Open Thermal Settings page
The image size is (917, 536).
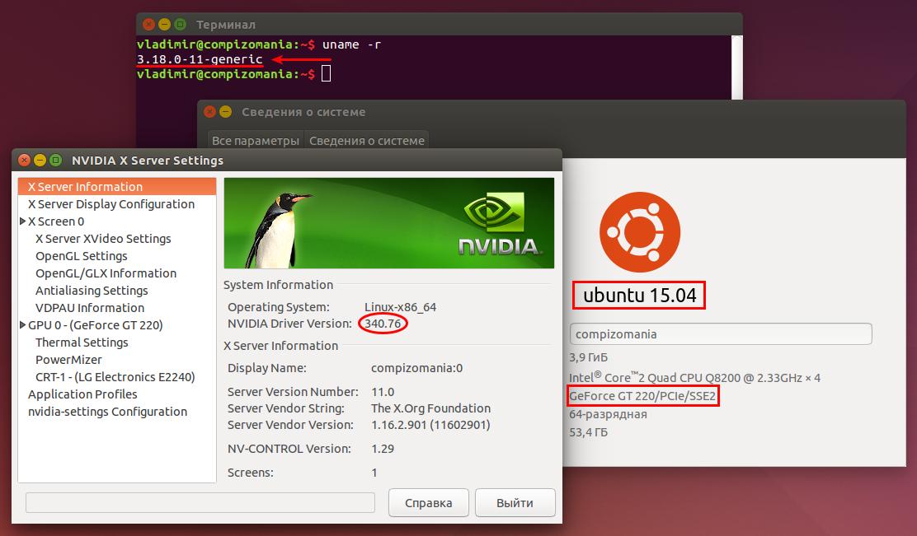tap(82, 343)
